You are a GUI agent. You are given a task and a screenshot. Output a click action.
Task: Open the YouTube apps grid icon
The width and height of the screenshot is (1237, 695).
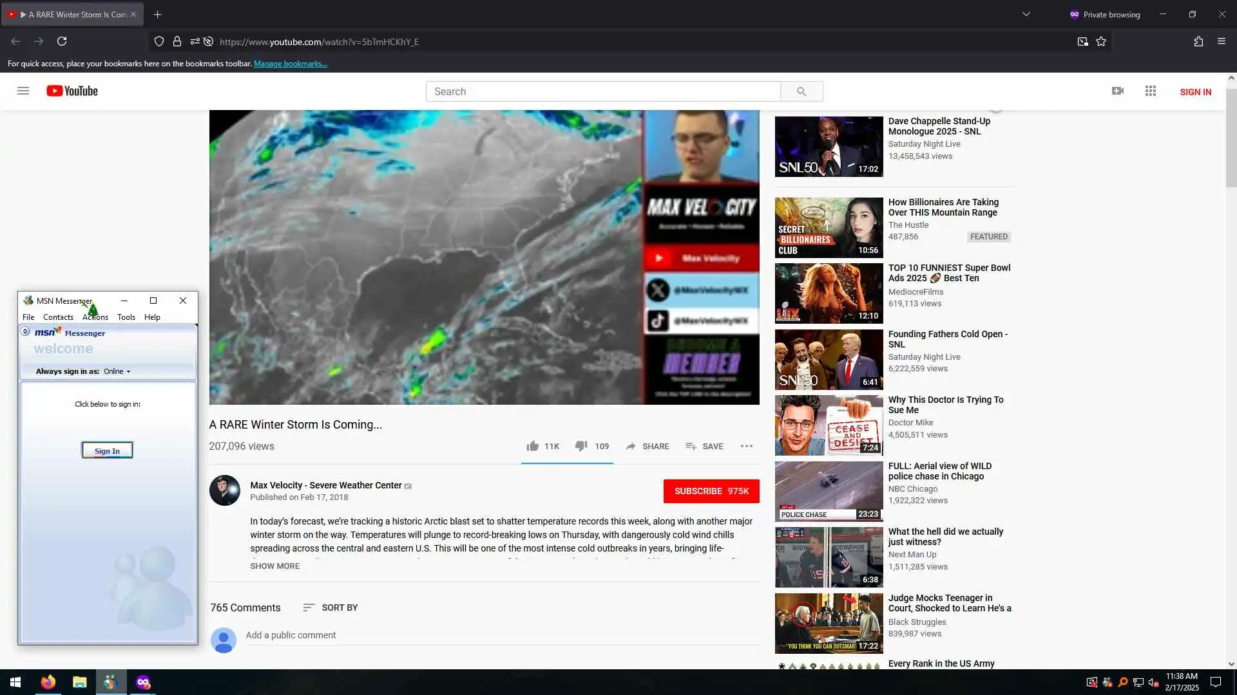tap(1151, 91)
